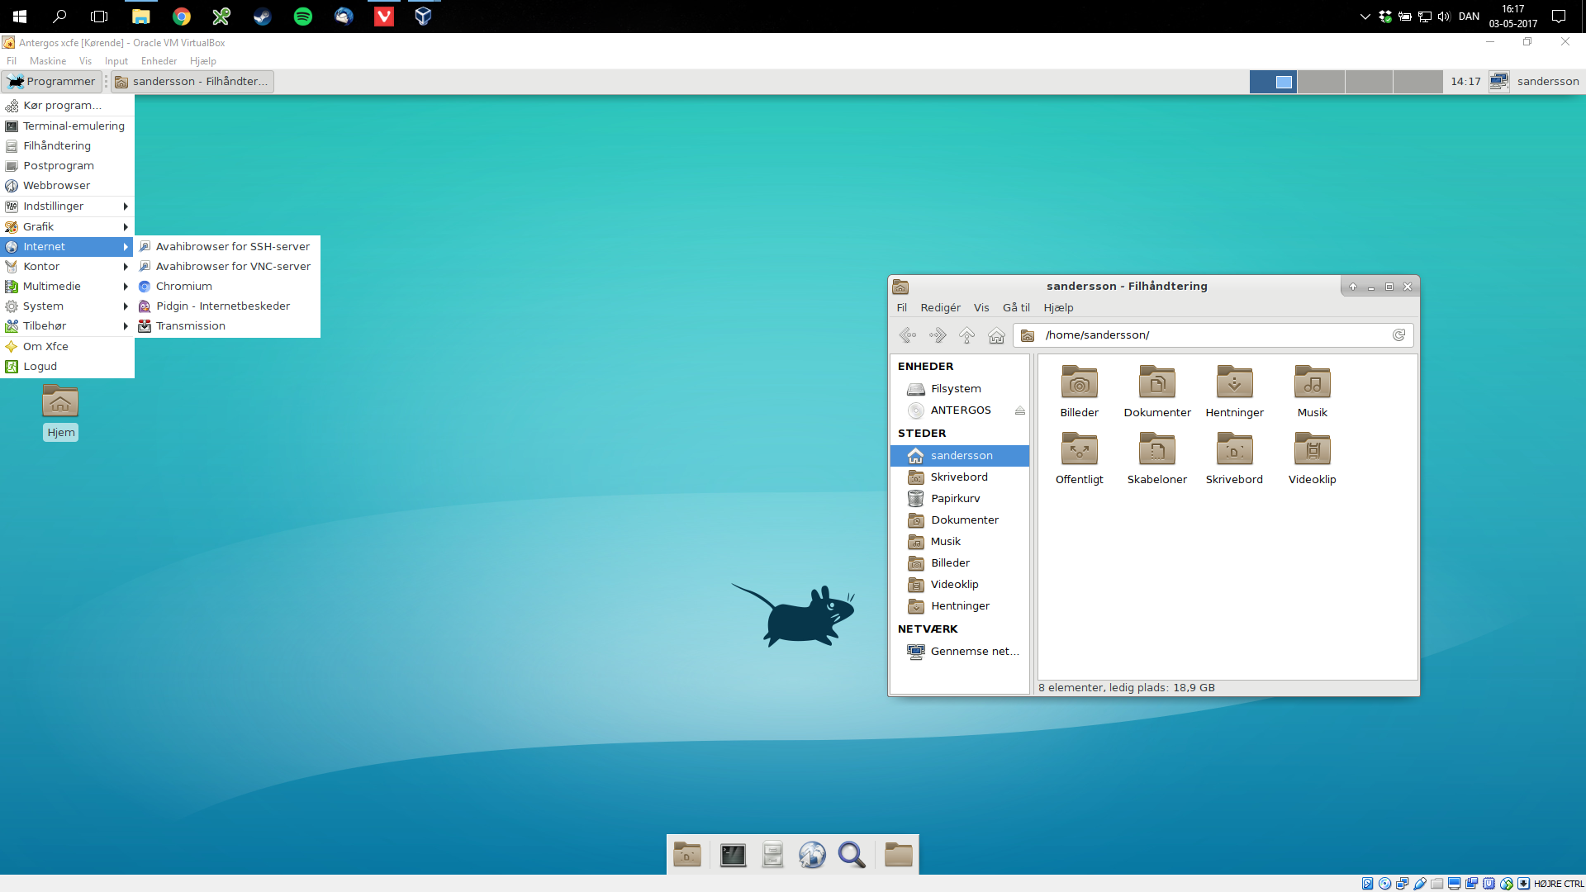Expand the Grafik submenu

[x=67, y=226]
